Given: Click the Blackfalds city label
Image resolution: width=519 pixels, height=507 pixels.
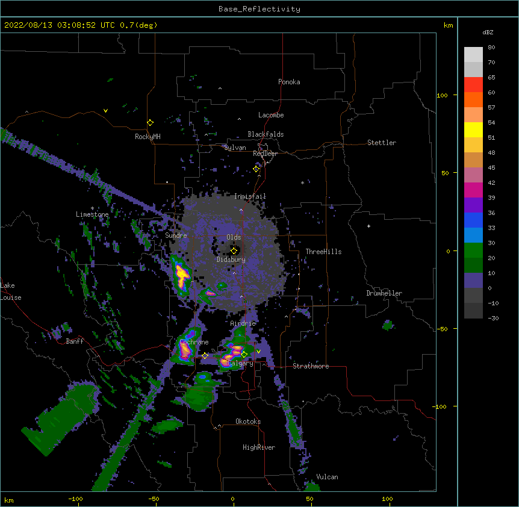Looking at the screenshot, I should coord(266,134).
